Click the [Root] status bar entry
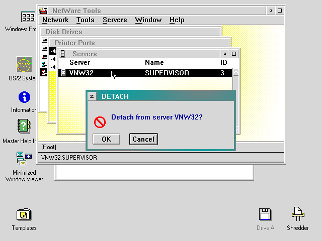Viewport: 322px width, 241px height. (49, 147)
